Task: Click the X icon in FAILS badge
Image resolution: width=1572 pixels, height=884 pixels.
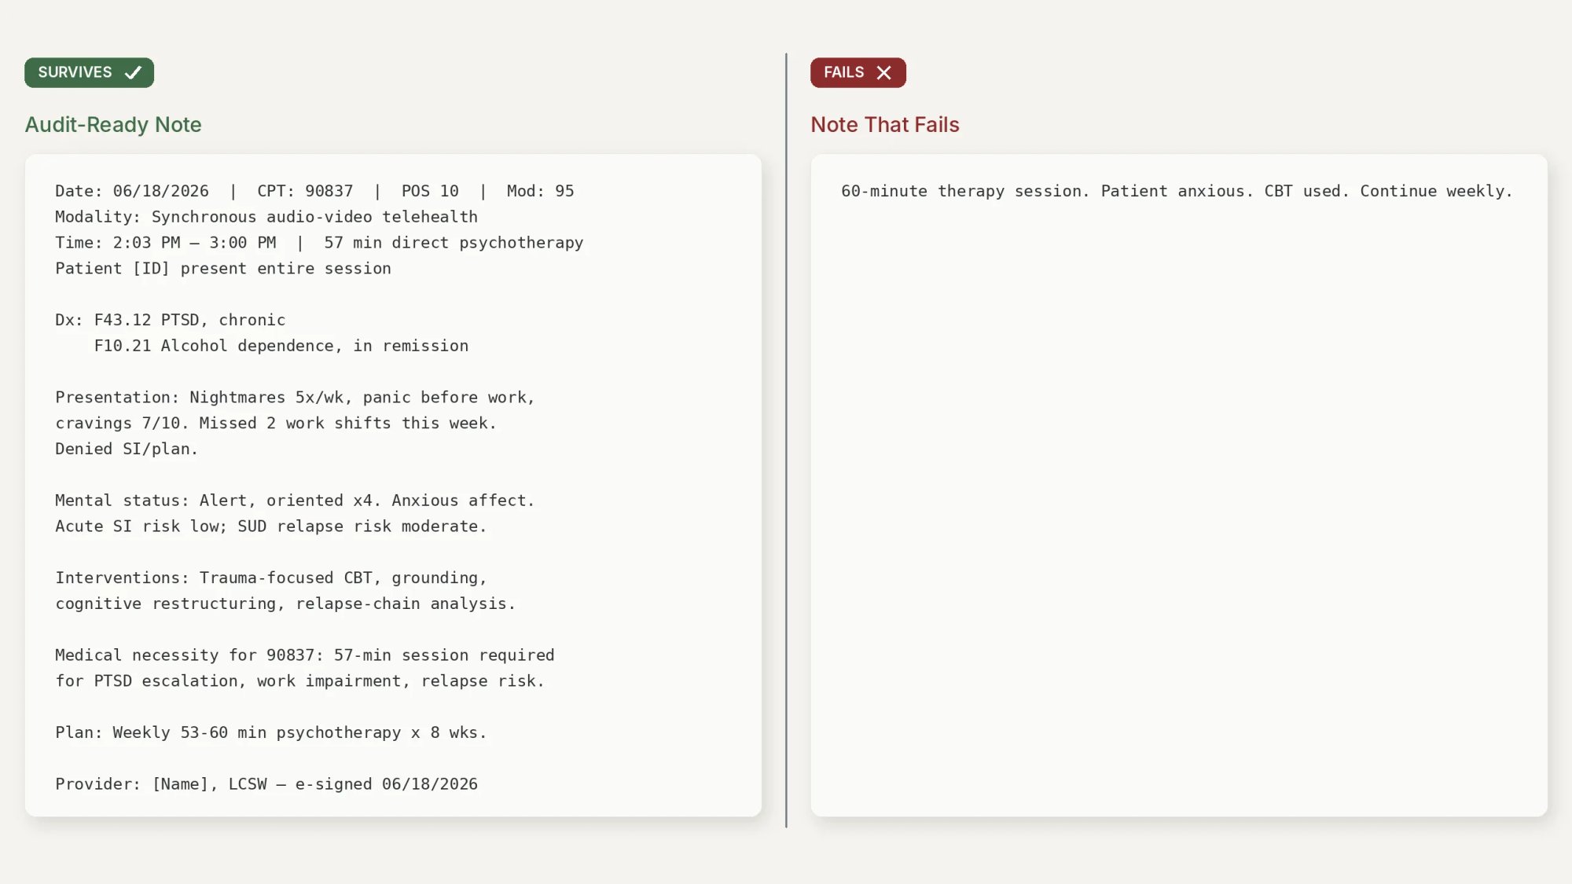Action: point(883,72)
